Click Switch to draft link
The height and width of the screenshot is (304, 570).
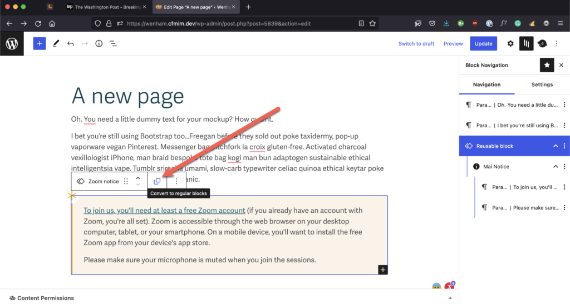point(416,43)
